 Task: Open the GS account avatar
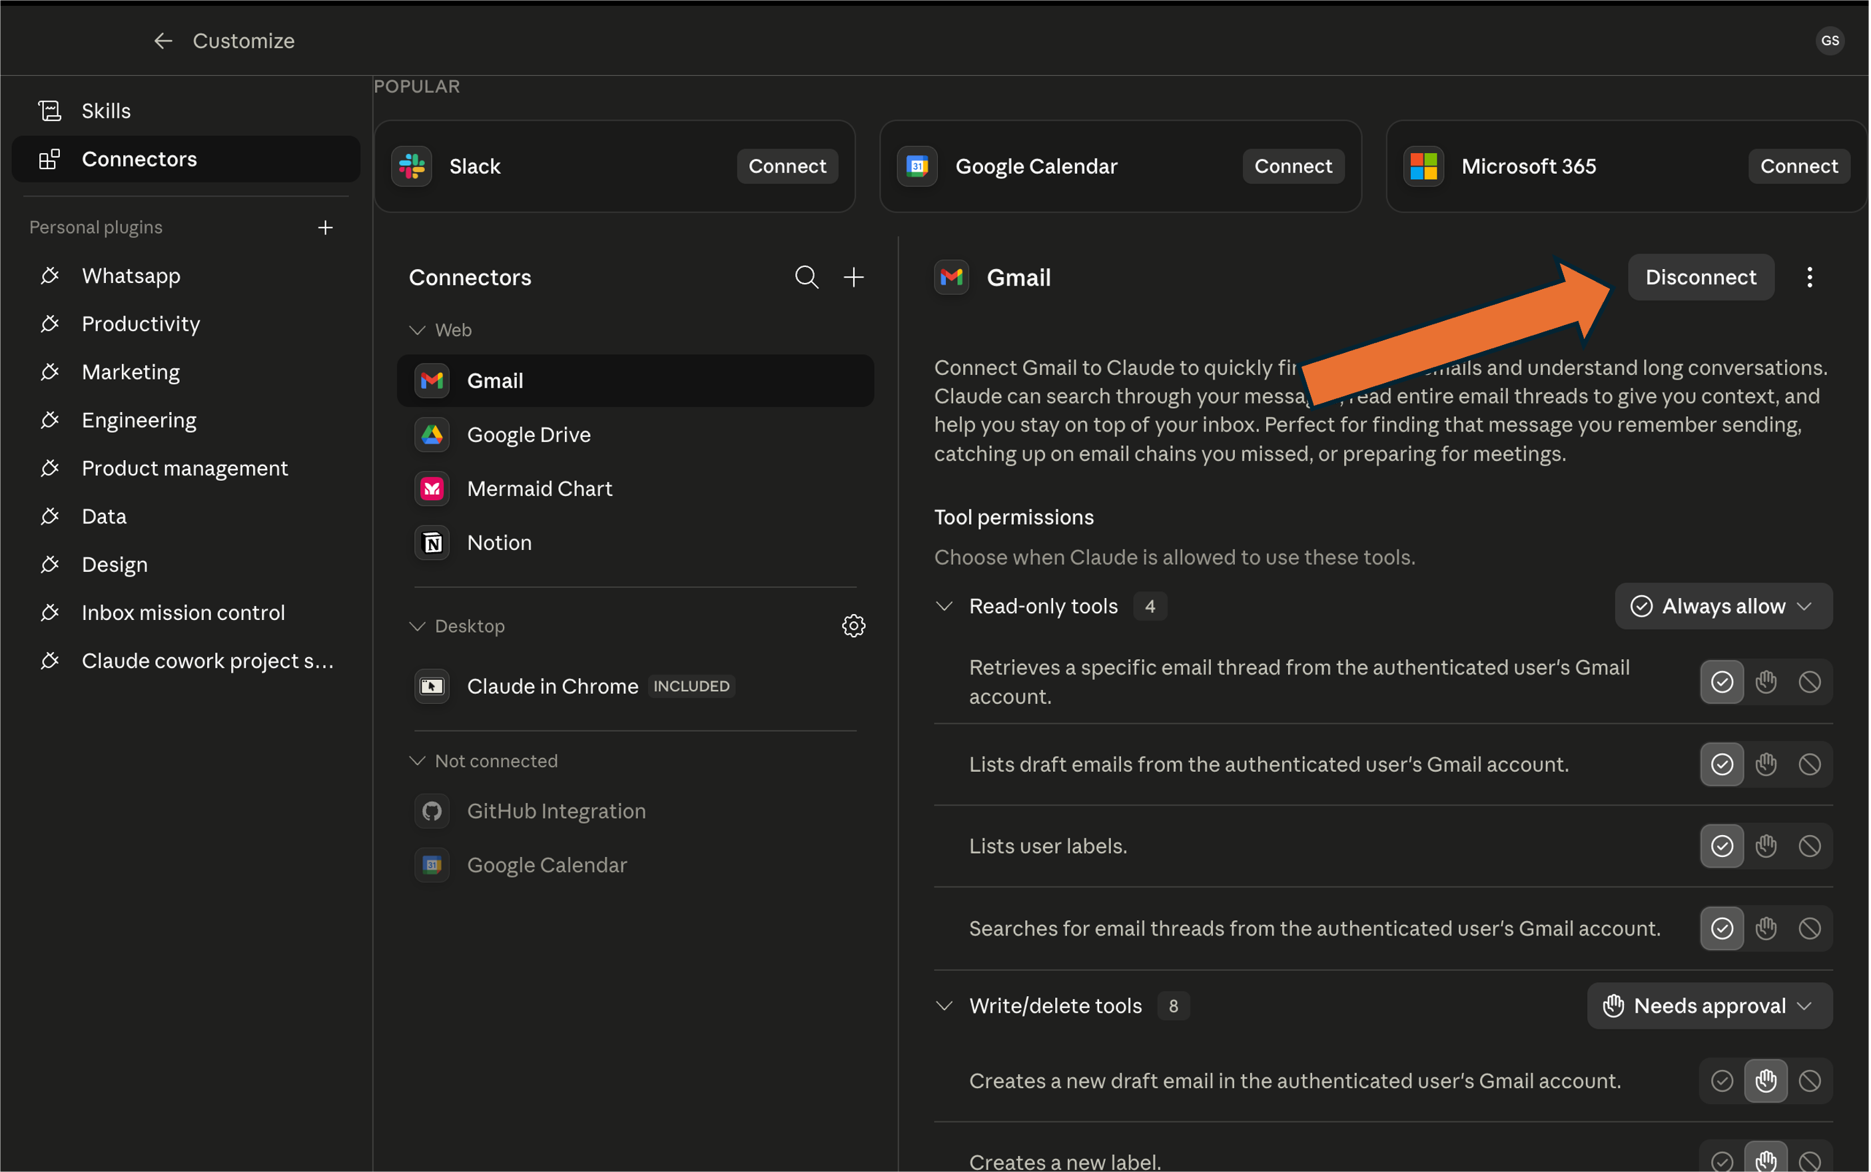click(1830, 41)
